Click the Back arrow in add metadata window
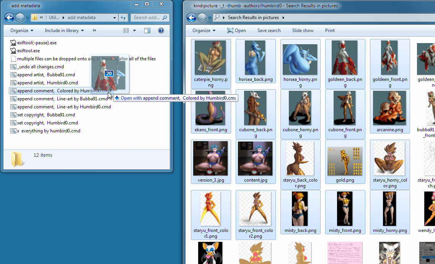Image resolution: width=435 pixels, height=264 pixels. (9, 18)
